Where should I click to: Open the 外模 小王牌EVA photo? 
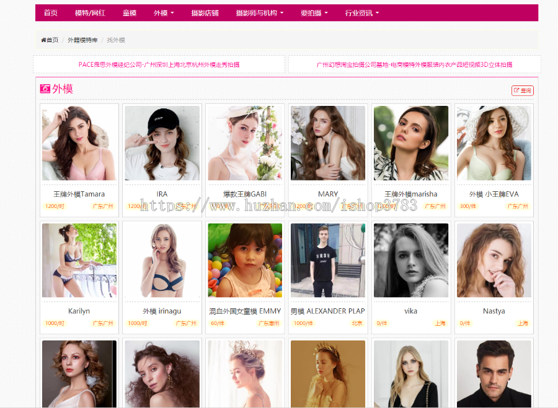494,143
